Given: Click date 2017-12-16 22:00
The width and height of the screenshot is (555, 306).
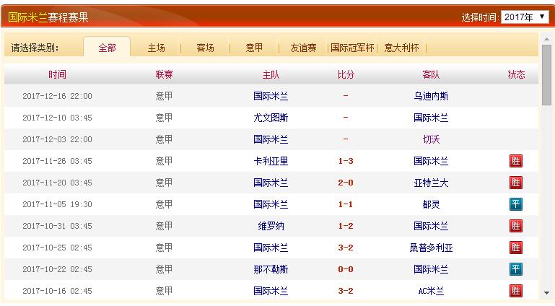Looking at the screenshot, I should (x=57, y=96).
